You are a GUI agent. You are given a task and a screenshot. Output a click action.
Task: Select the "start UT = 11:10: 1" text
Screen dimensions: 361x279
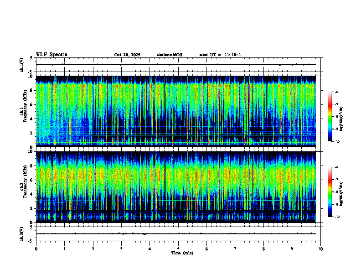[x=220, y=55]
